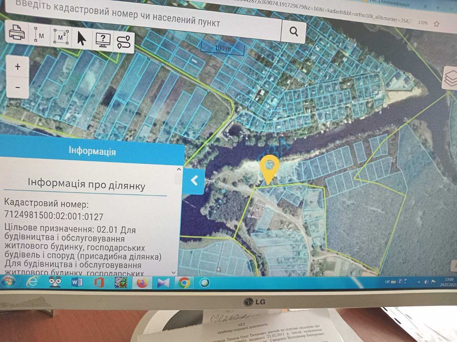Open the blue M-shaped taskbar icon
This screenshot has width=457, height=342.
click(x=163, y=283)
